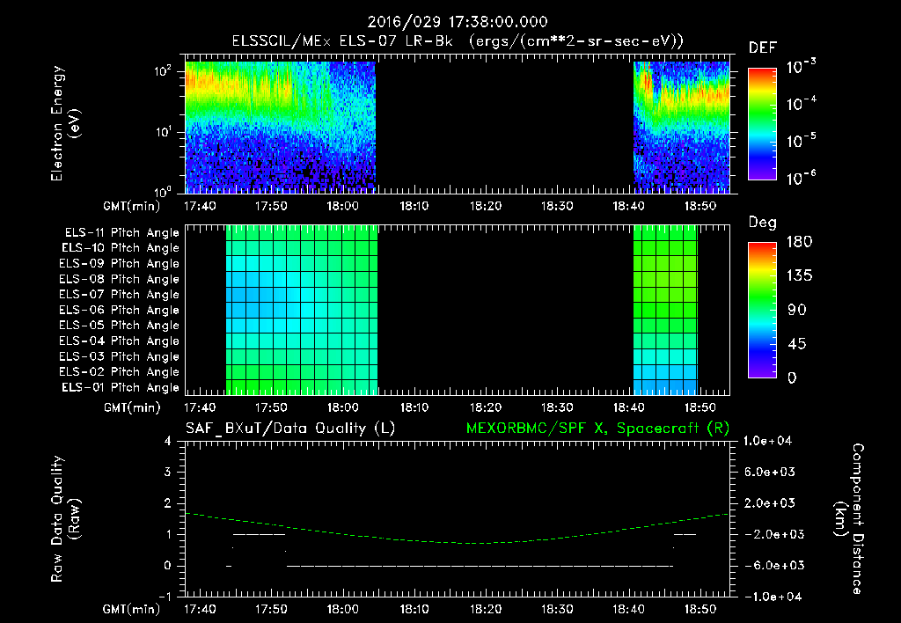Image resolution: width=901 pixels, height=623 pixels.
Task: Click 18:00 on the spectrogram time axis
Action: point(342,206)
